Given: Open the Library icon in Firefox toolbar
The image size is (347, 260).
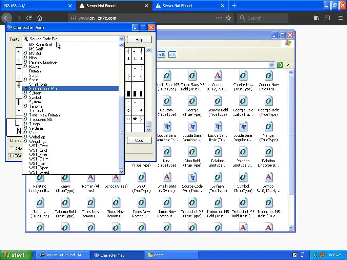Looking at the screenshot, I should click(x=317, y=18).
